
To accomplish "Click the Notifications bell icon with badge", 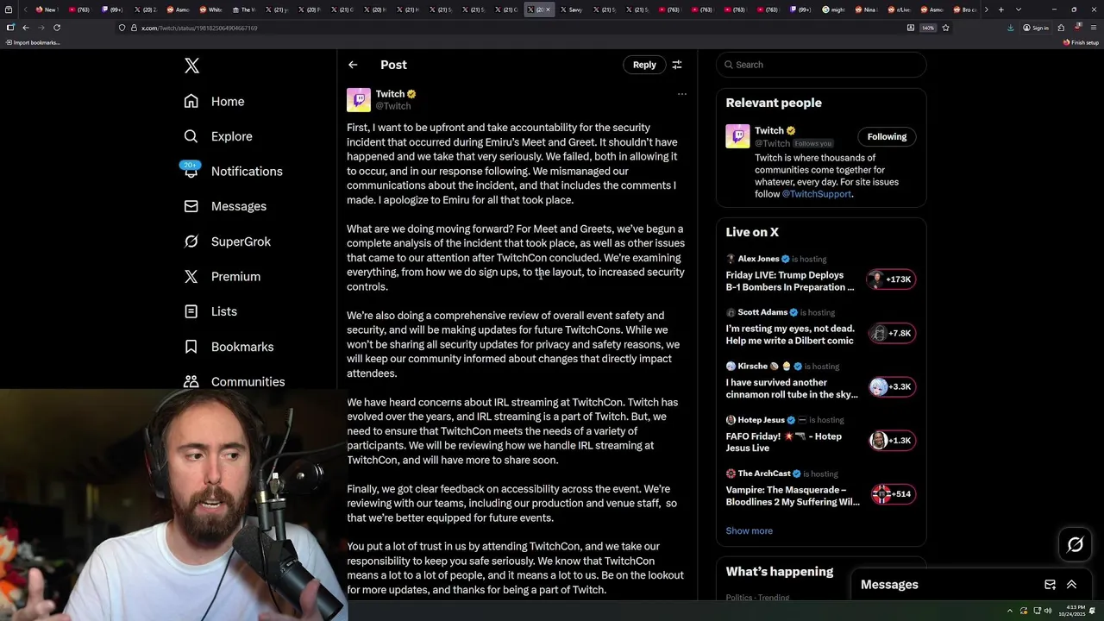I will (191, 169).
